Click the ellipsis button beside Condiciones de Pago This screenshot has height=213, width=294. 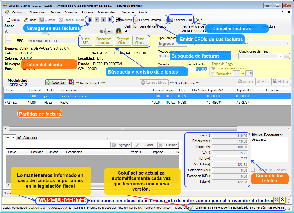click(x=287, y=56)
